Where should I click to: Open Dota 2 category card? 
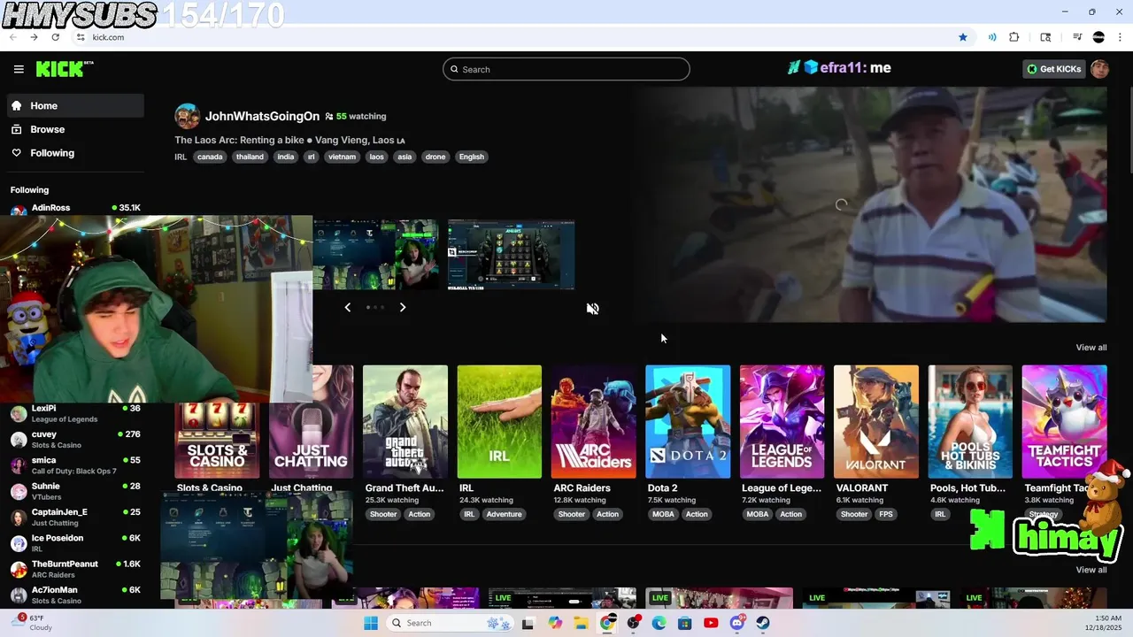(688, 422)
